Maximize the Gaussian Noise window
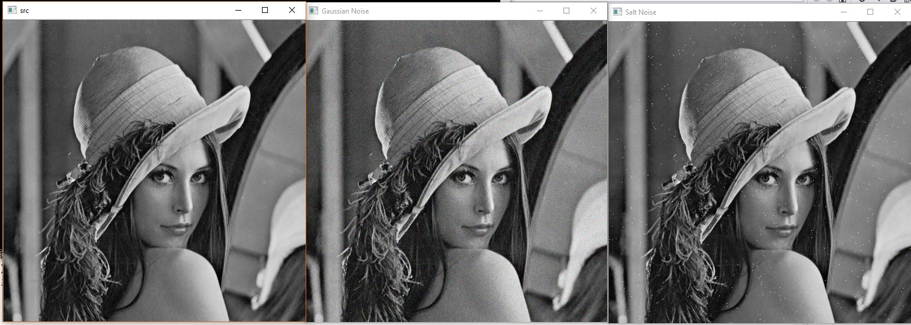This screenshot has height=325, width=911. pos(566,11)
